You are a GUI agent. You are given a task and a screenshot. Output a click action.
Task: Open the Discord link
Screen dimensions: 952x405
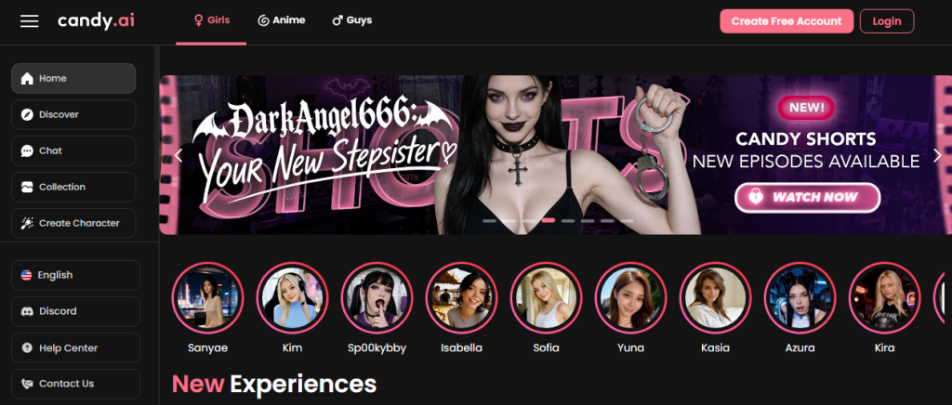click(76, 311)
